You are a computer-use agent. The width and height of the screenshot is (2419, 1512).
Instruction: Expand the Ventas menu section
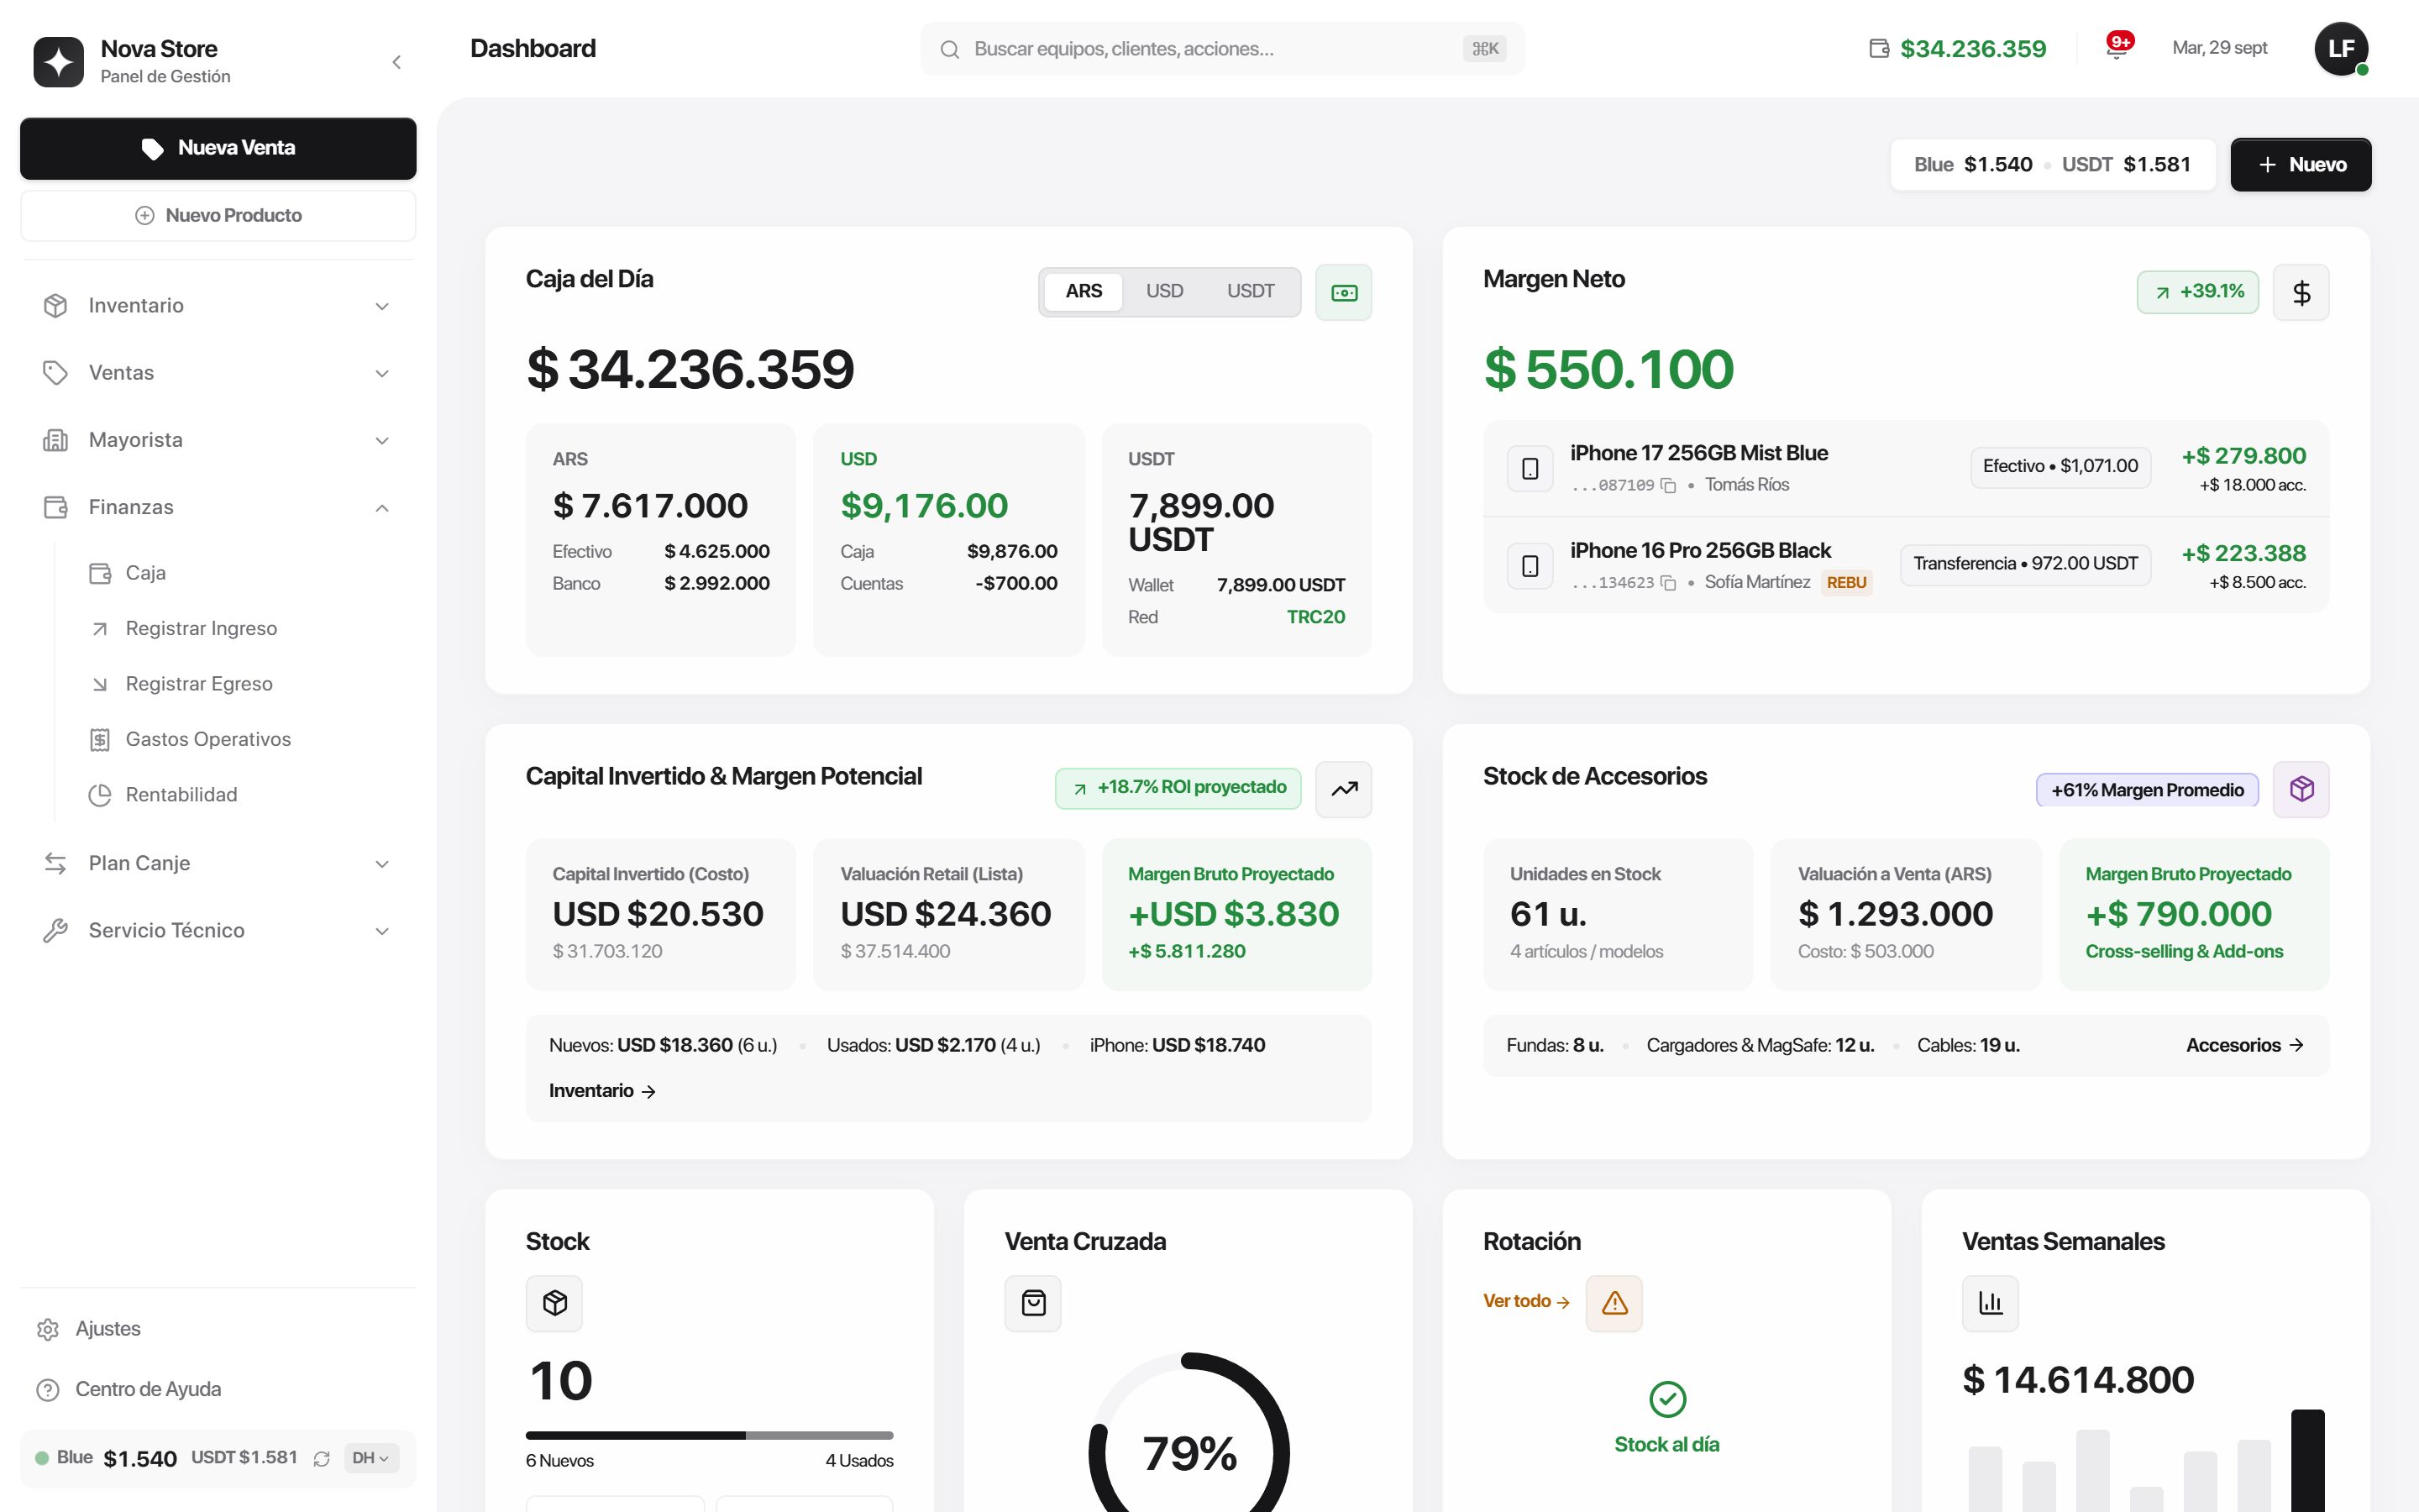(218, 372)
